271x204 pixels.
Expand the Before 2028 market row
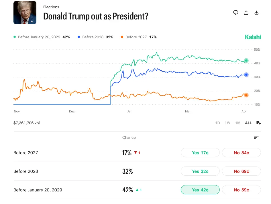tap(26, 171)
